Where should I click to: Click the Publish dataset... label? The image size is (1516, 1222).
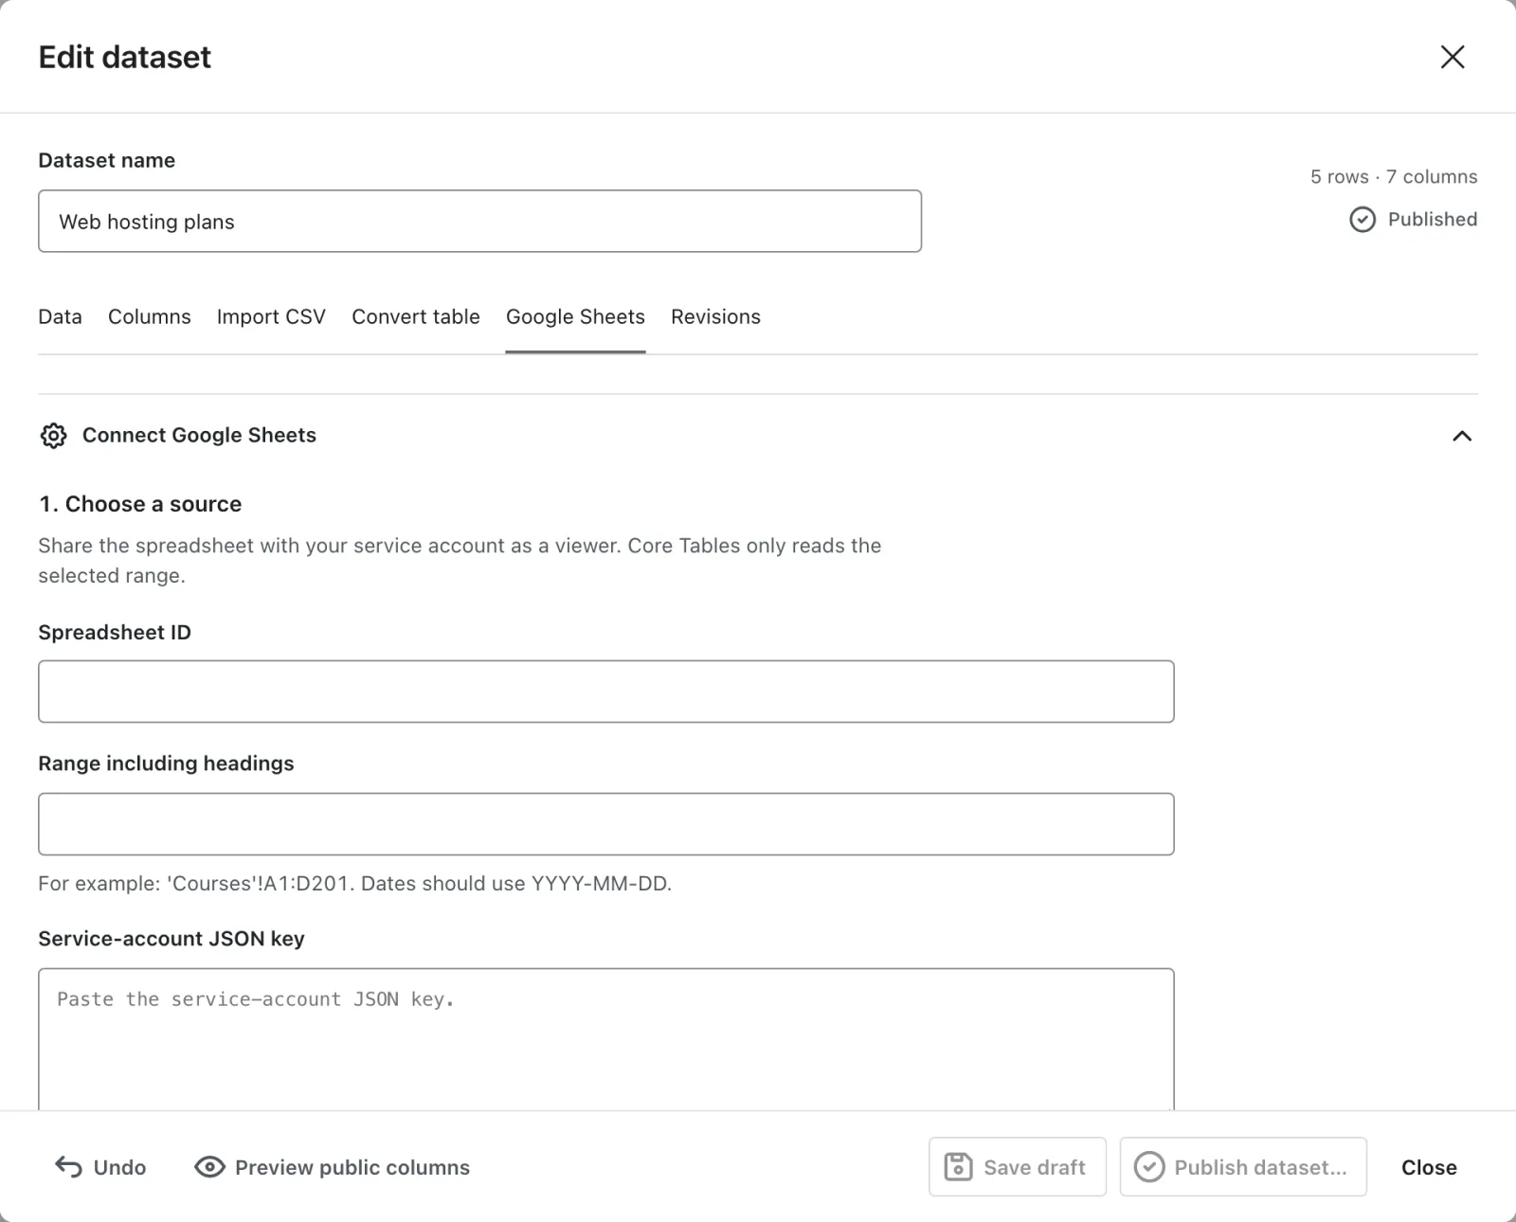tap(1260, 1167)
